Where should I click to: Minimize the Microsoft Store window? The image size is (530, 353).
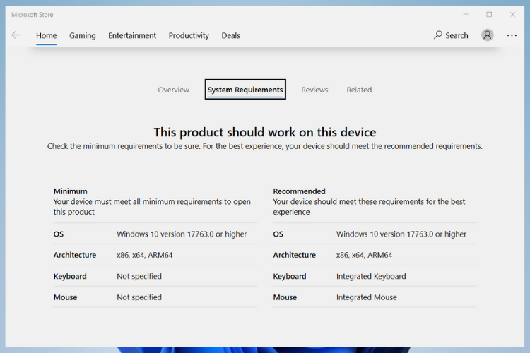click(465, 14)
